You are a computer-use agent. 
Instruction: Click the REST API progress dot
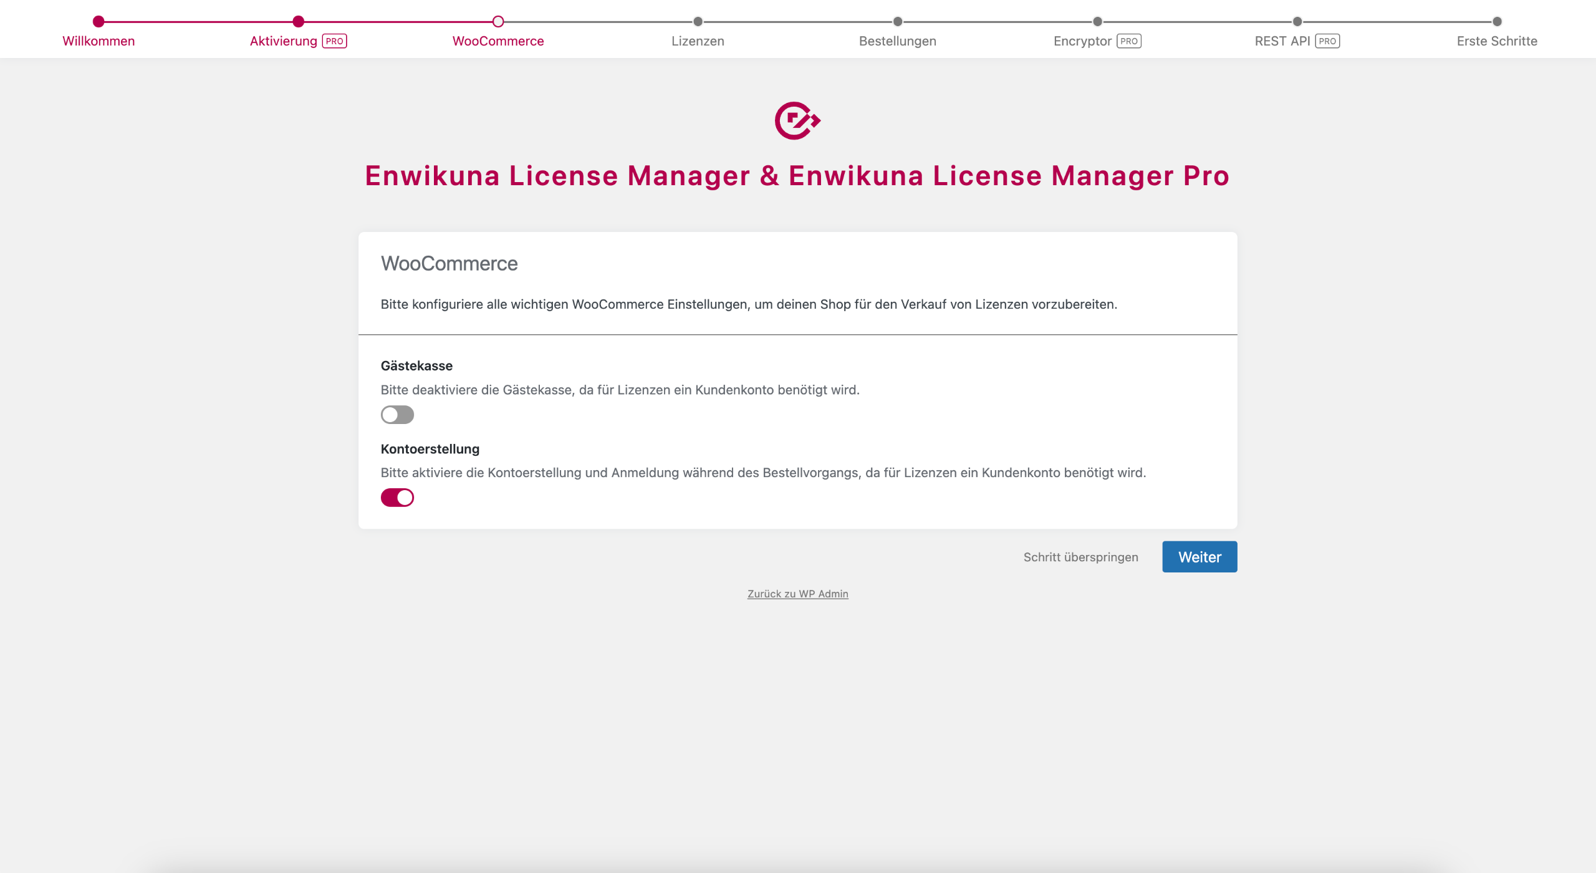[x=1297, y=22]
